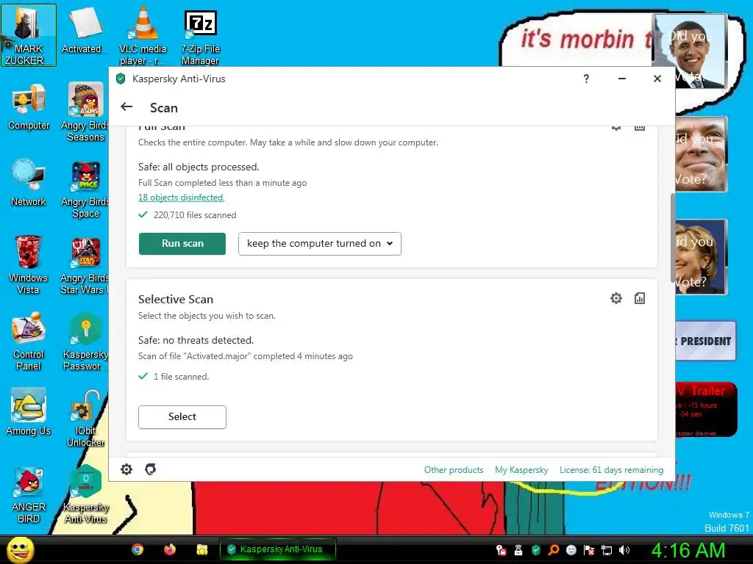Image resolution: width=753 pixels, height=564 pixels.
Task: Open Chrome from the taskbar
Action: [x=138, y=549]
